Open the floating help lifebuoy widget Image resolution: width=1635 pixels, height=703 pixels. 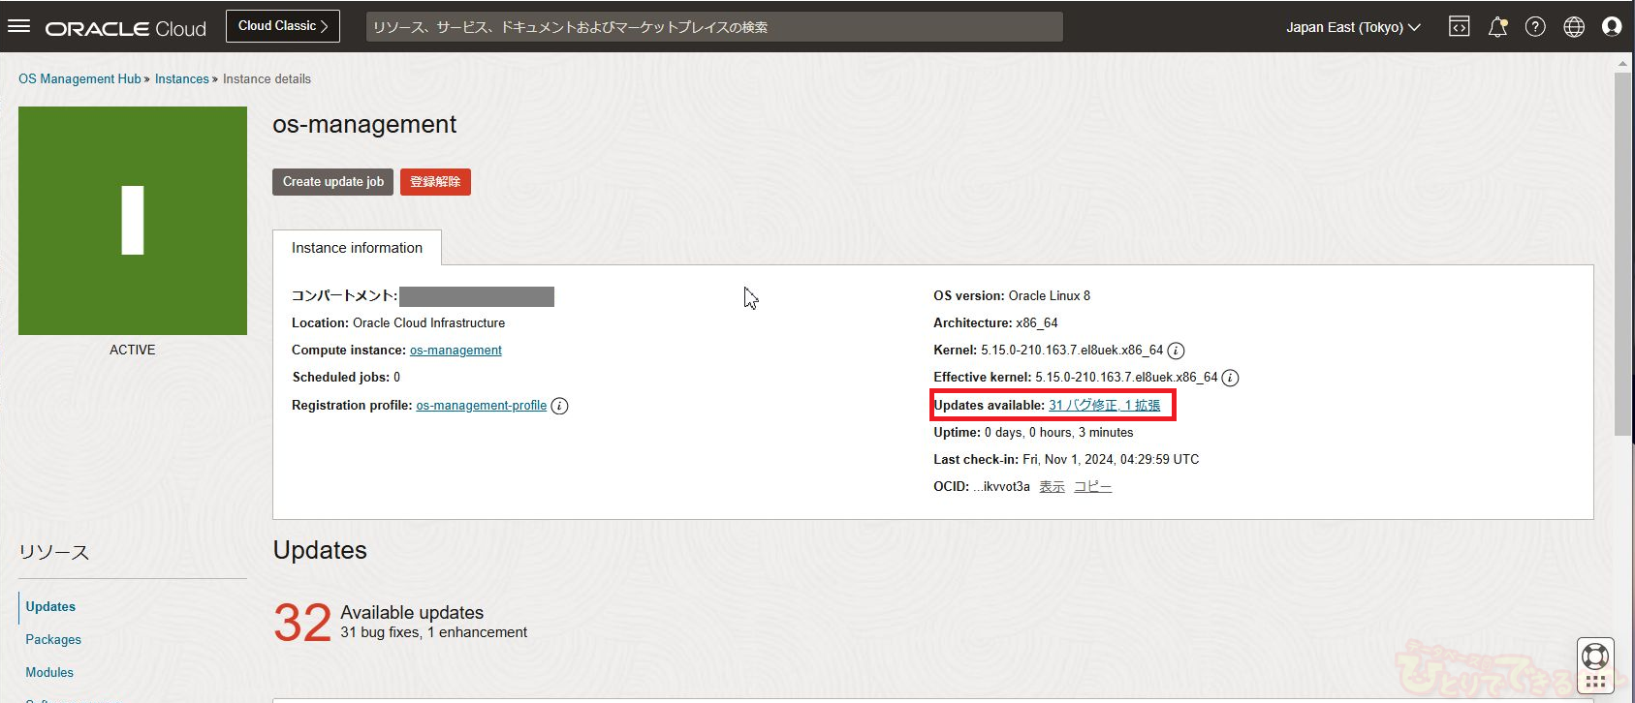(1594, 657)
